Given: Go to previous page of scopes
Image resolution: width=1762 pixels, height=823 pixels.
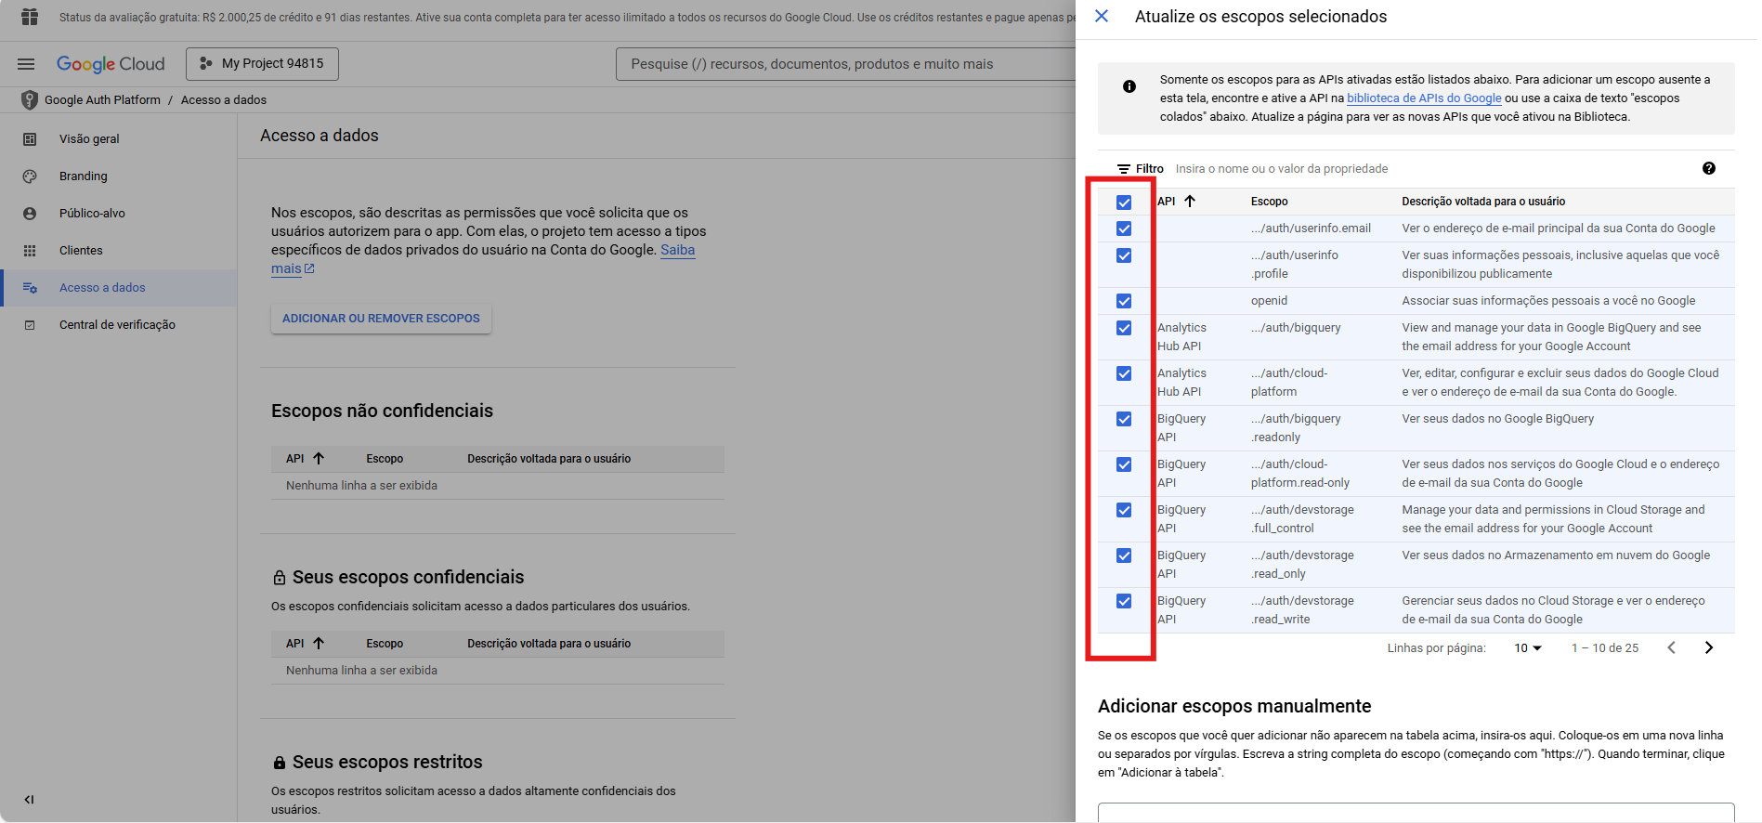Looking at the screenshot, I should pos(1671,647).
